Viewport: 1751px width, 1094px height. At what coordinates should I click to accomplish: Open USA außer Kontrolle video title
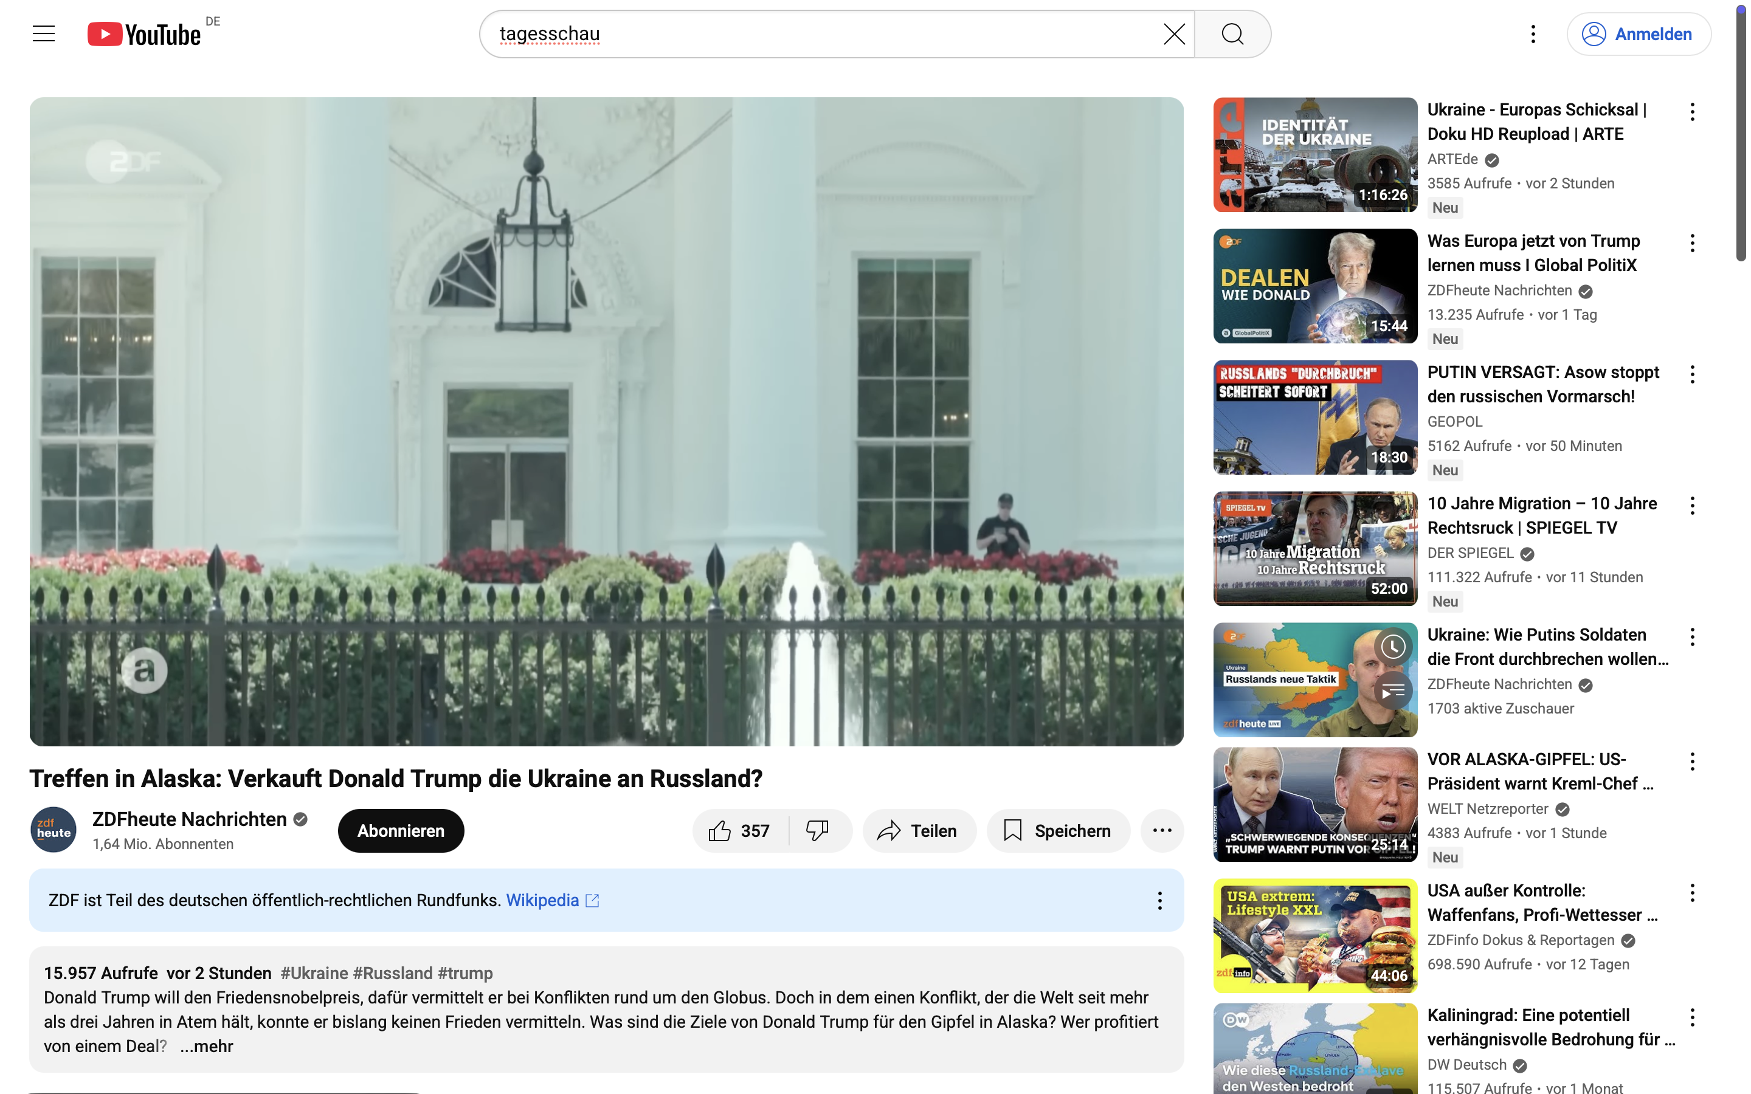1542,903
